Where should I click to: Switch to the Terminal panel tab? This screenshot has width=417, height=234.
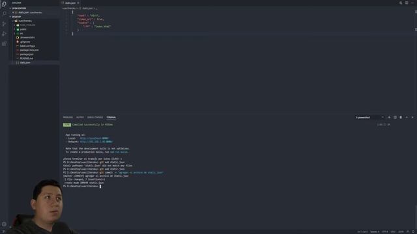(x=111, y=117)
